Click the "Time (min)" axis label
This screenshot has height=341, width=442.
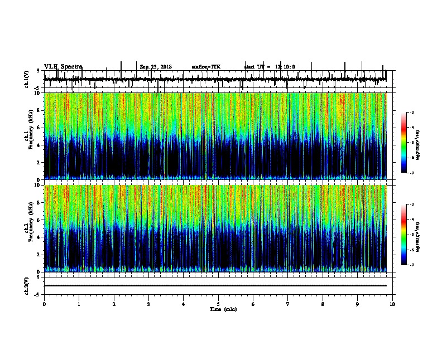(x=223, y=309)
